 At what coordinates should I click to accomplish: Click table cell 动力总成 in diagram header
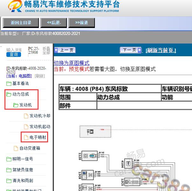[129, 97]
